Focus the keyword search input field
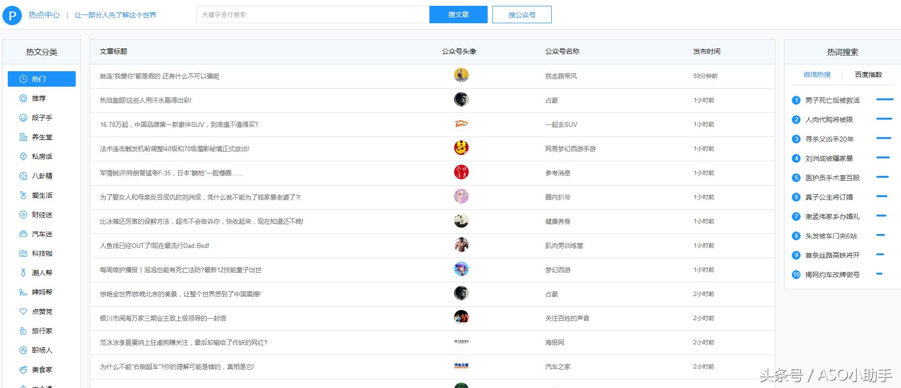The width and height of the screenshot is (901, 388). [313, 15]
